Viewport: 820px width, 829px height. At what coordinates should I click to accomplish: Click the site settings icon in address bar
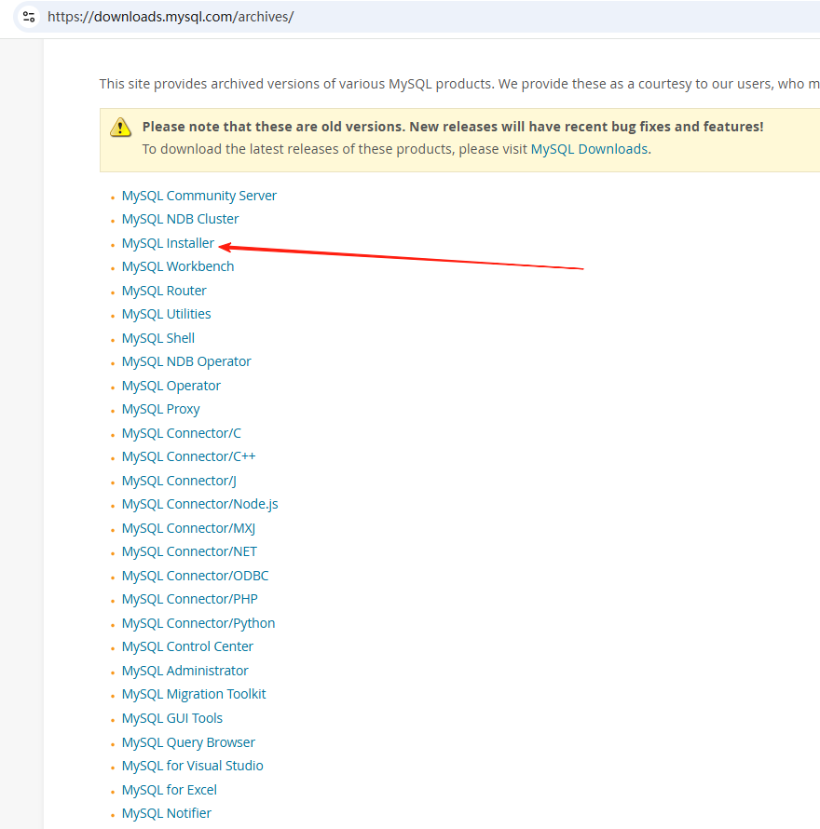pos(29,17)
